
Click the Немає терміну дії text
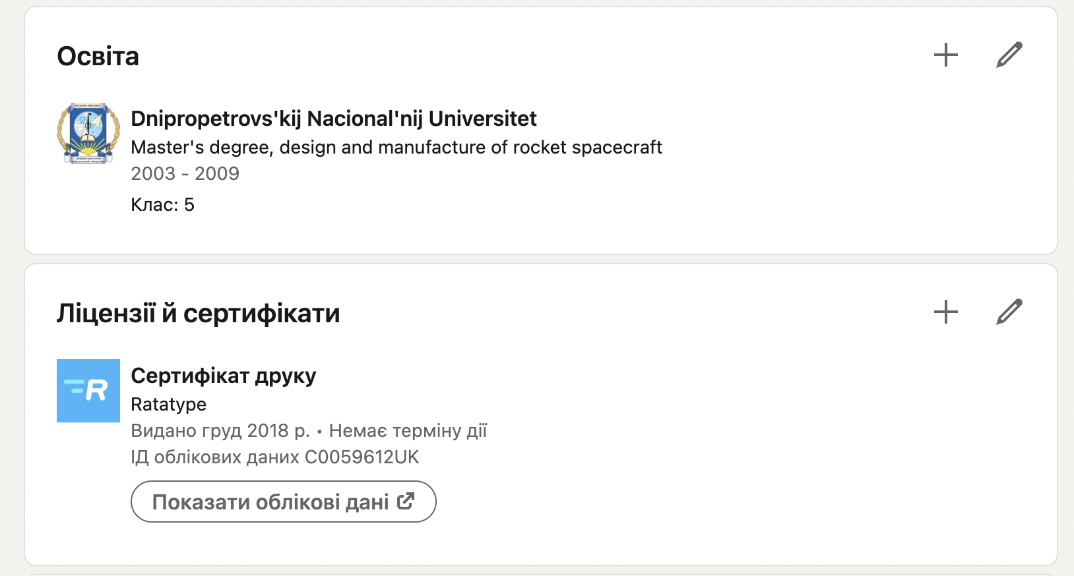pos(408,431)
